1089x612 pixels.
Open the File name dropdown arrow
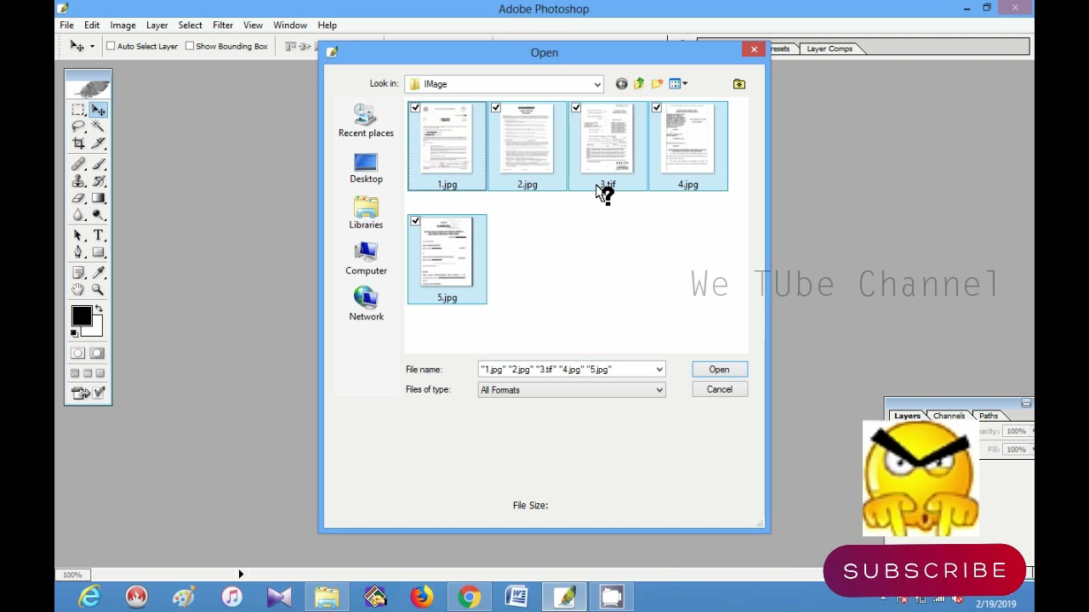click(x=659, y=370)
